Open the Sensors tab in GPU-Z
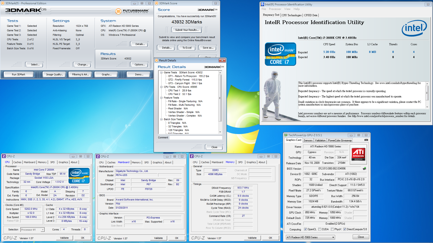The height and width of the screenshot is (243, 433). coord(308,140)
